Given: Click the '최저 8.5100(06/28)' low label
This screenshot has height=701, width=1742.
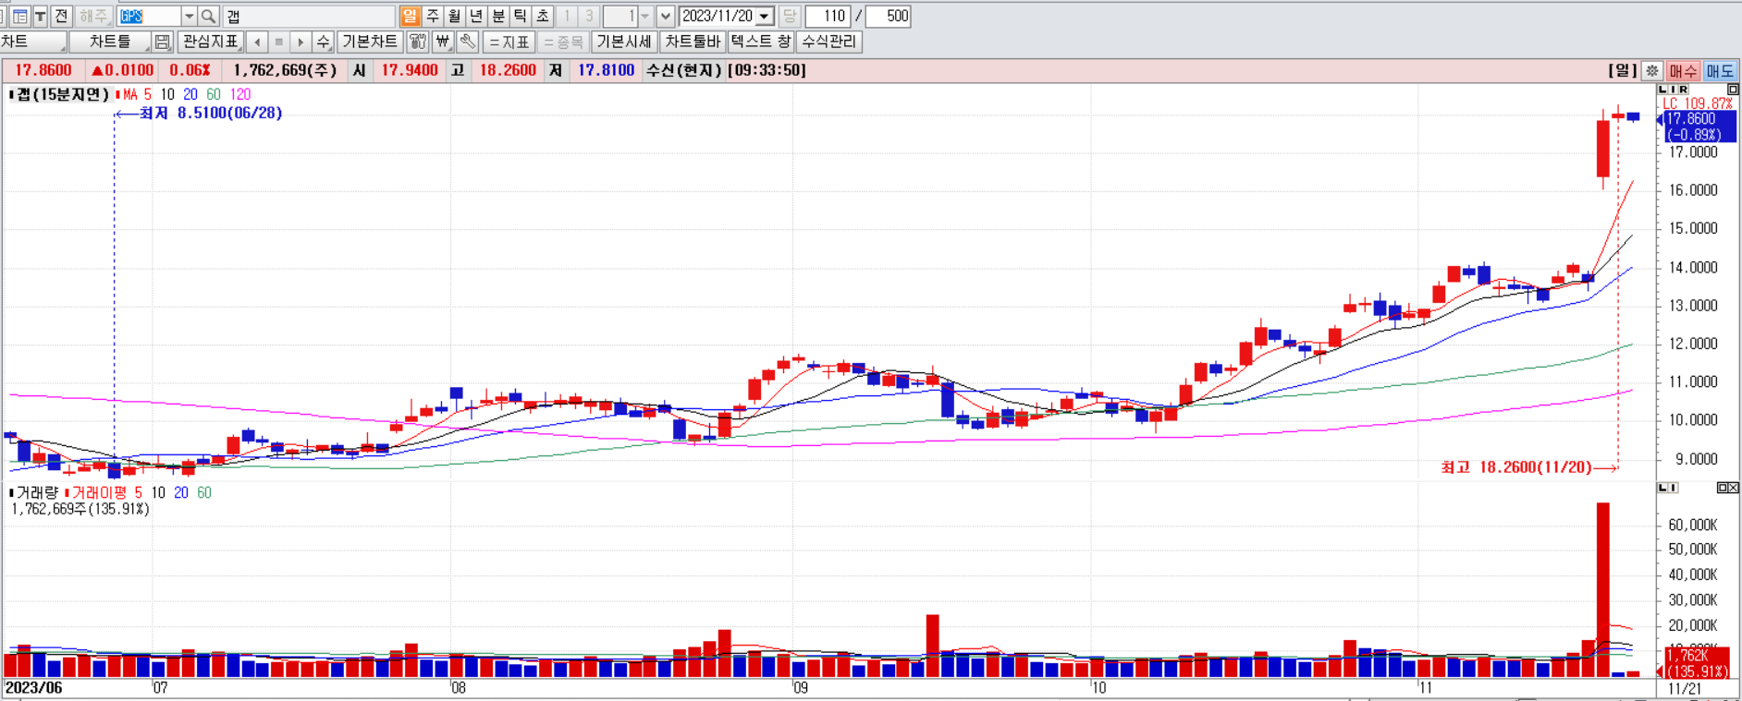Looking at the screenshot, I should (x=211, y=113).
